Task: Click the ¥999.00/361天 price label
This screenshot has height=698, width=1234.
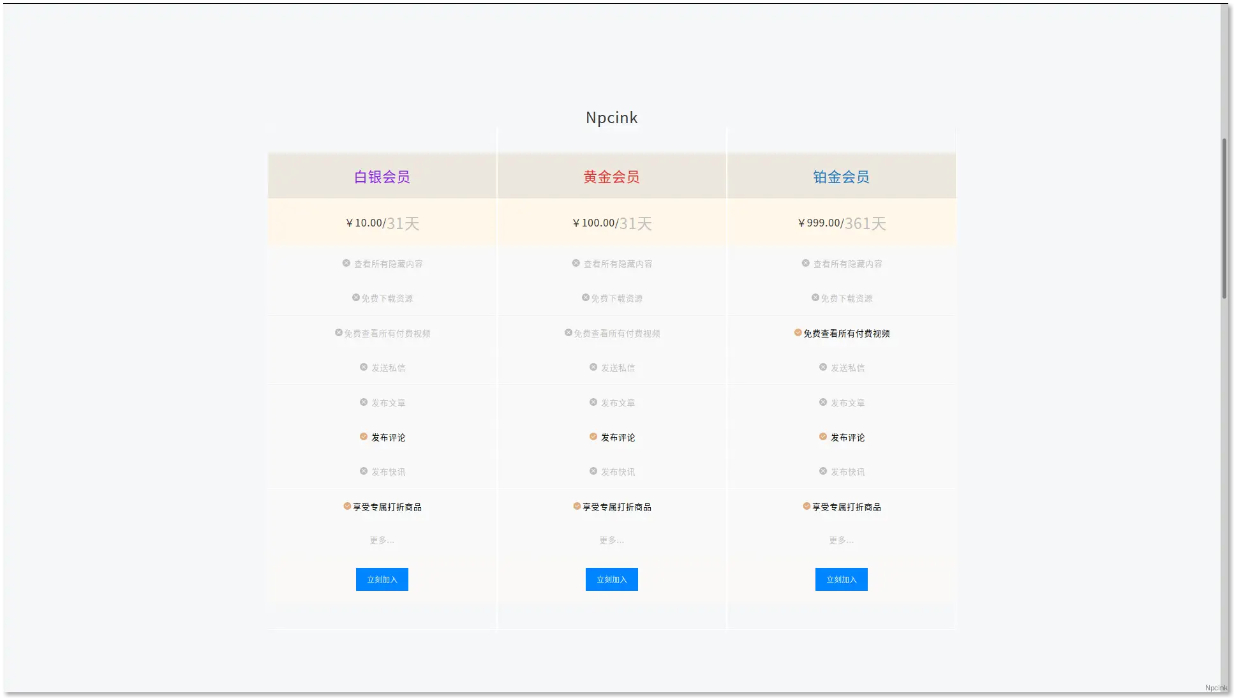Action: click(x=841, y=223)
